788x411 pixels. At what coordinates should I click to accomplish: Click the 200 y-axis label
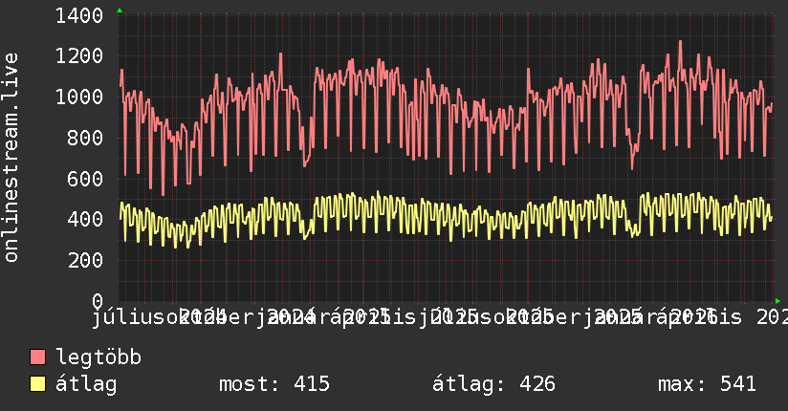[x=85, y=260]
